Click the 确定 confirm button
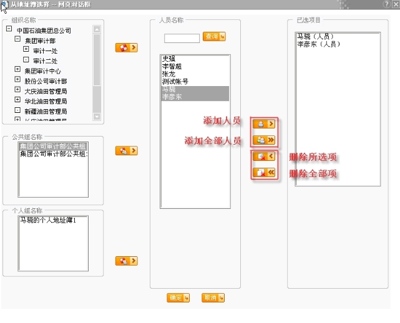 pyautogui.click(x=178, y=298)
